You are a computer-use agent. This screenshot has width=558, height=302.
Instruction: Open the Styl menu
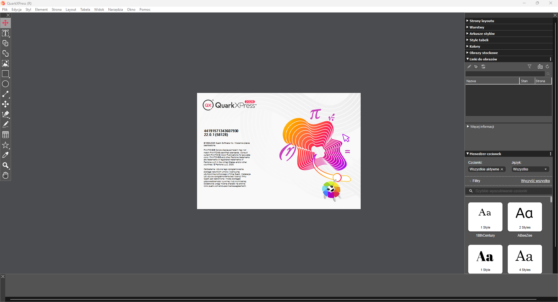[28, 10]
